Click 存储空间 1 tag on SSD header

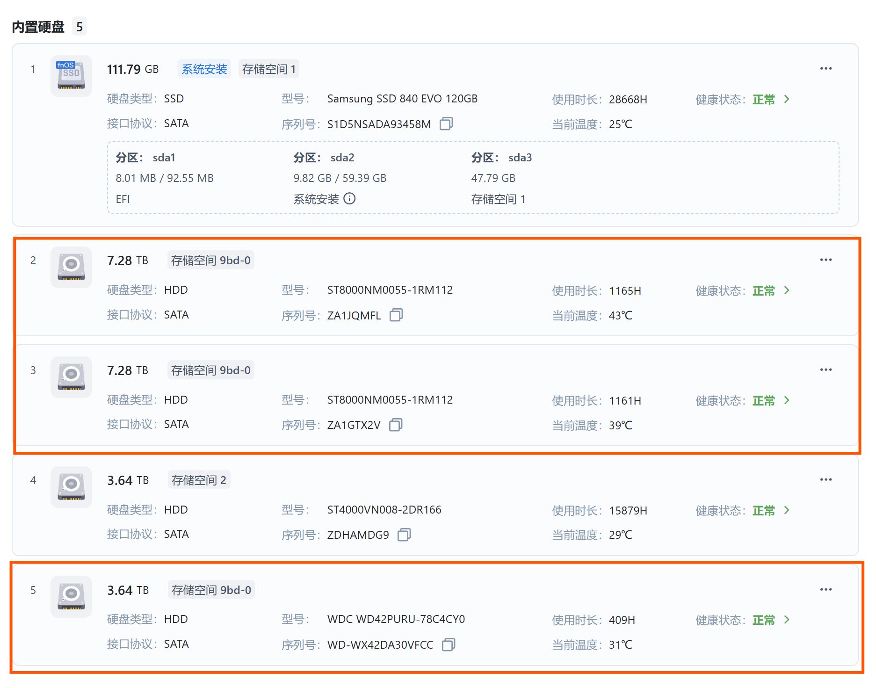pyautogui.click(x=268, y=69)
